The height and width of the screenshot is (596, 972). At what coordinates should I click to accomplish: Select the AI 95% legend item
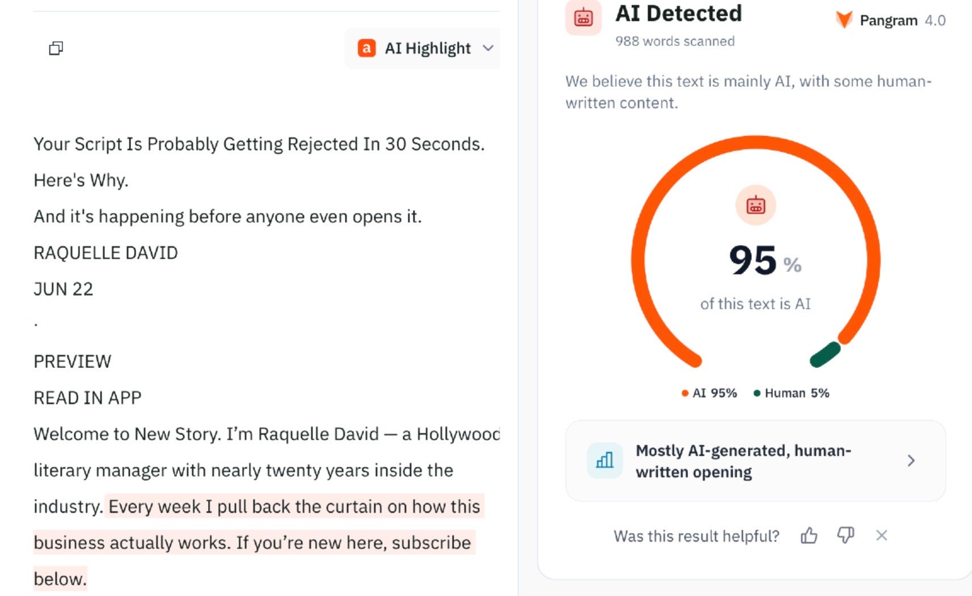709,393
